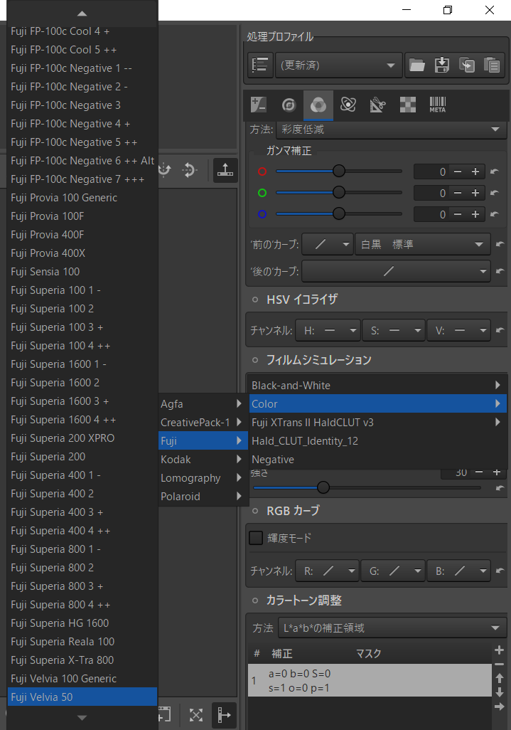Open the 白黒 標準 curve dropdown
Image resolution: width=511 pixels, height=730 pixels.
coord(423,245)
